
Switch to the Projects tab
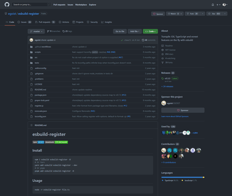coord(78,22)
